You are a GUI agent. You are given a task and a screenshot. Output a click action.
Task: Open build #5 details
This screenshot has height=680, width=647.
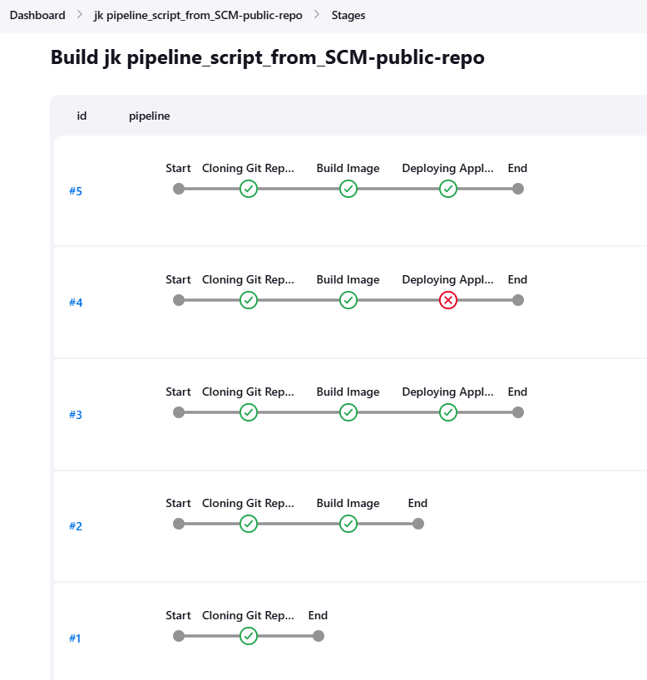click(x=76, y=190)
